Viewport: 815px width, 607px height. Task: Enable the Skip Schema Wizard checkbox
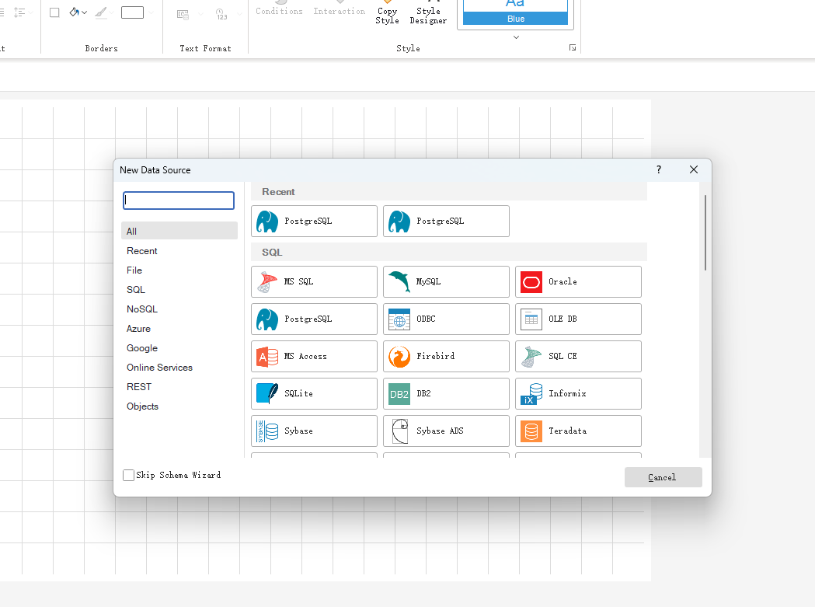[129, 475]
